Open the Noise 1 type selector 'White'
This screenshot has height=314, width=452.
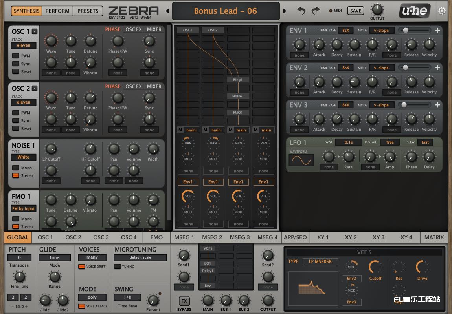pos(23,157)
